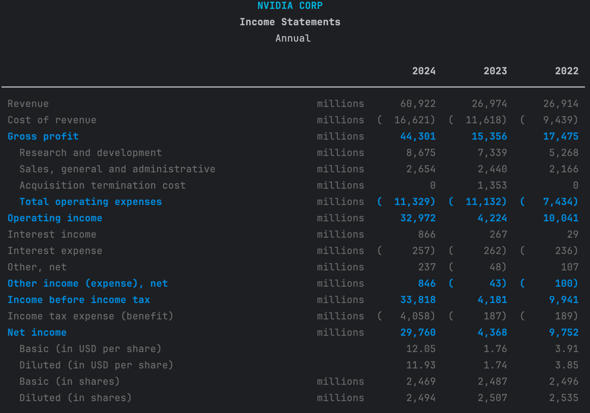This screenshot has width=590, height=413.
Task: Select 2024 revenue value 60,922
Action: click(x=418, y=104)
